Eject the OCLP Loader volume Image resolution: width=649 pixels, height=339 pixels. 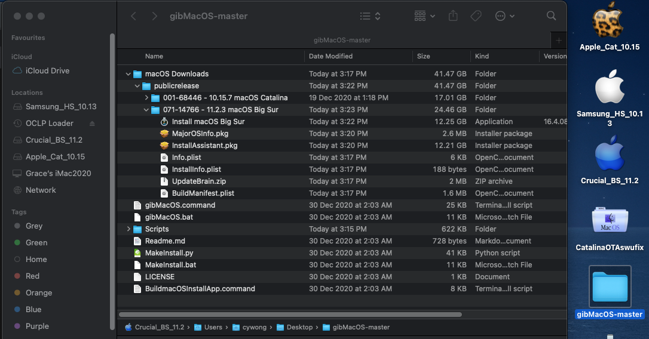click(92, 124)
